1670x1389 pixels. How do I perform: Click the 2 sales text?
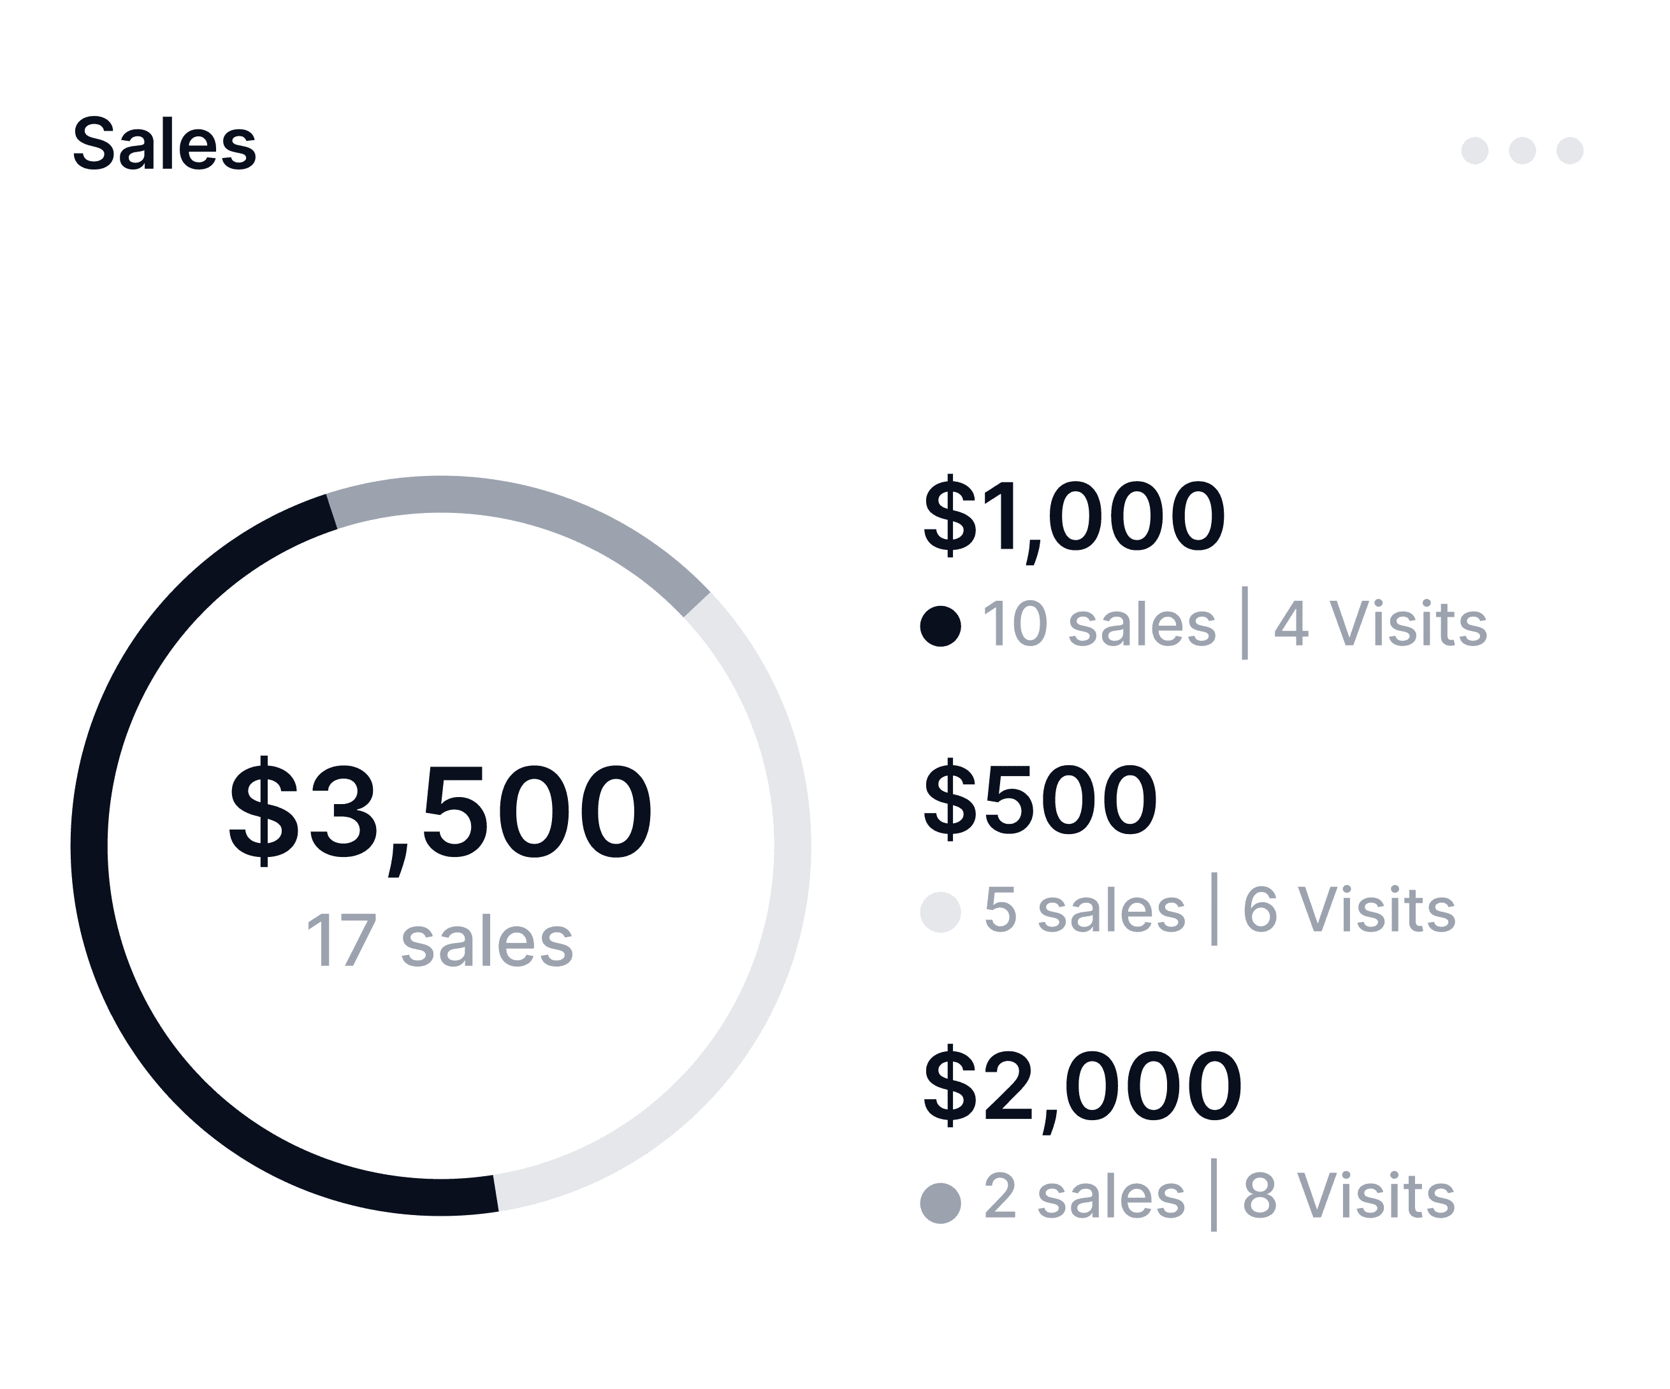coord(1085,1195)
